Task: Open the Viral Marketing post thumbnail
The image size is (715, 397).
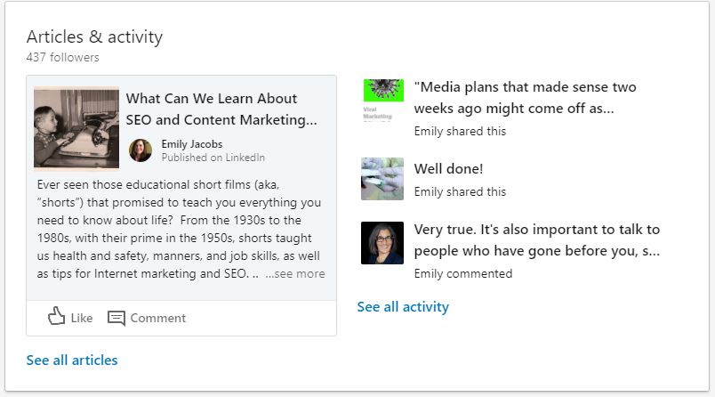Action: (x=383, y=101)
